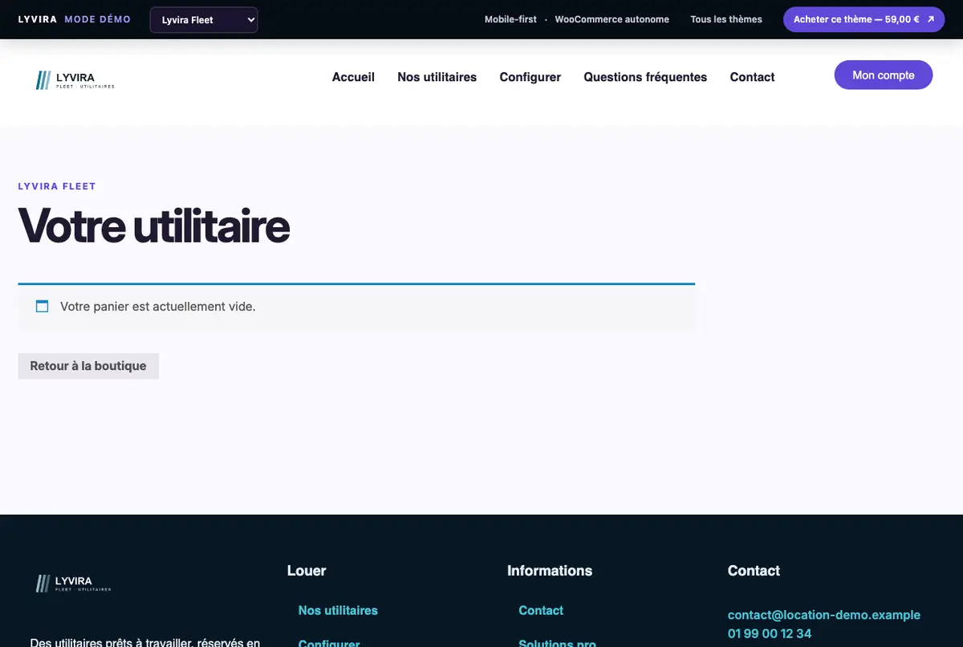Image resolution: width=963 pixels, height=647 pixels.
Task: Call the phone number 01 99 00 12 34
Action: [770, 633]
